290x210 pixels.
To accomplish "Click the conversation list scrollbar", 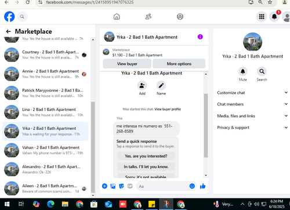I will pos(93,147).
